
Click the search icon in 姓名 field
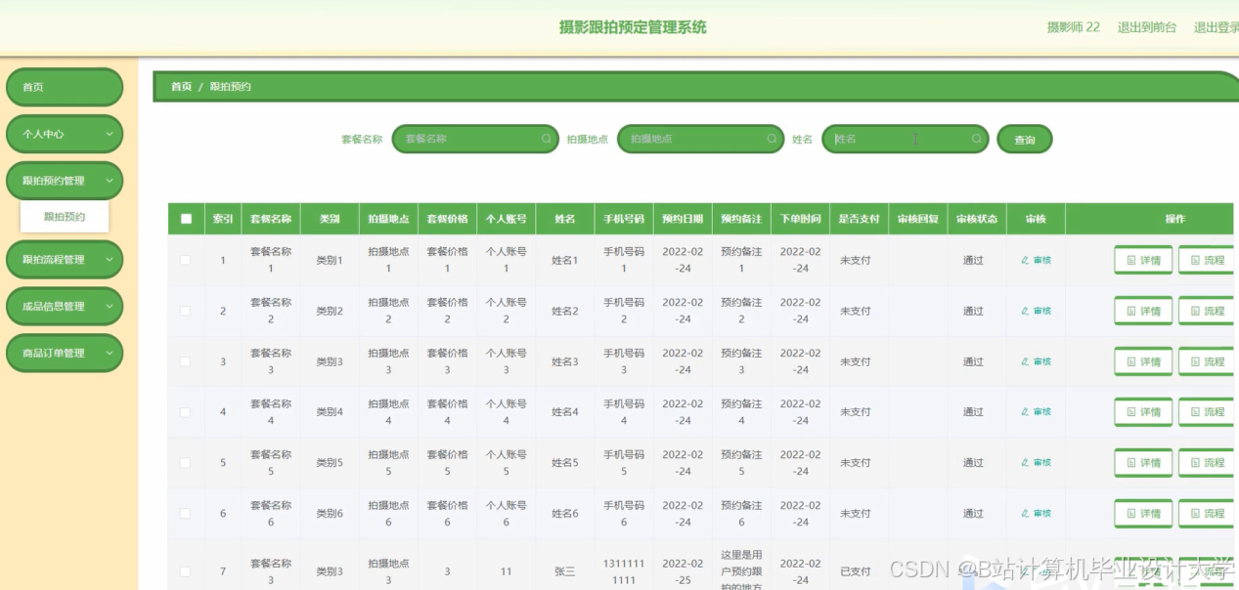point(976,140)
